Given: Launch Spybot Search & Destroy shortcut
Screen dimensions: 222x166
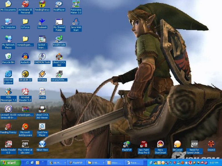Looking at the screenshot, I should (x=42, y=42).
